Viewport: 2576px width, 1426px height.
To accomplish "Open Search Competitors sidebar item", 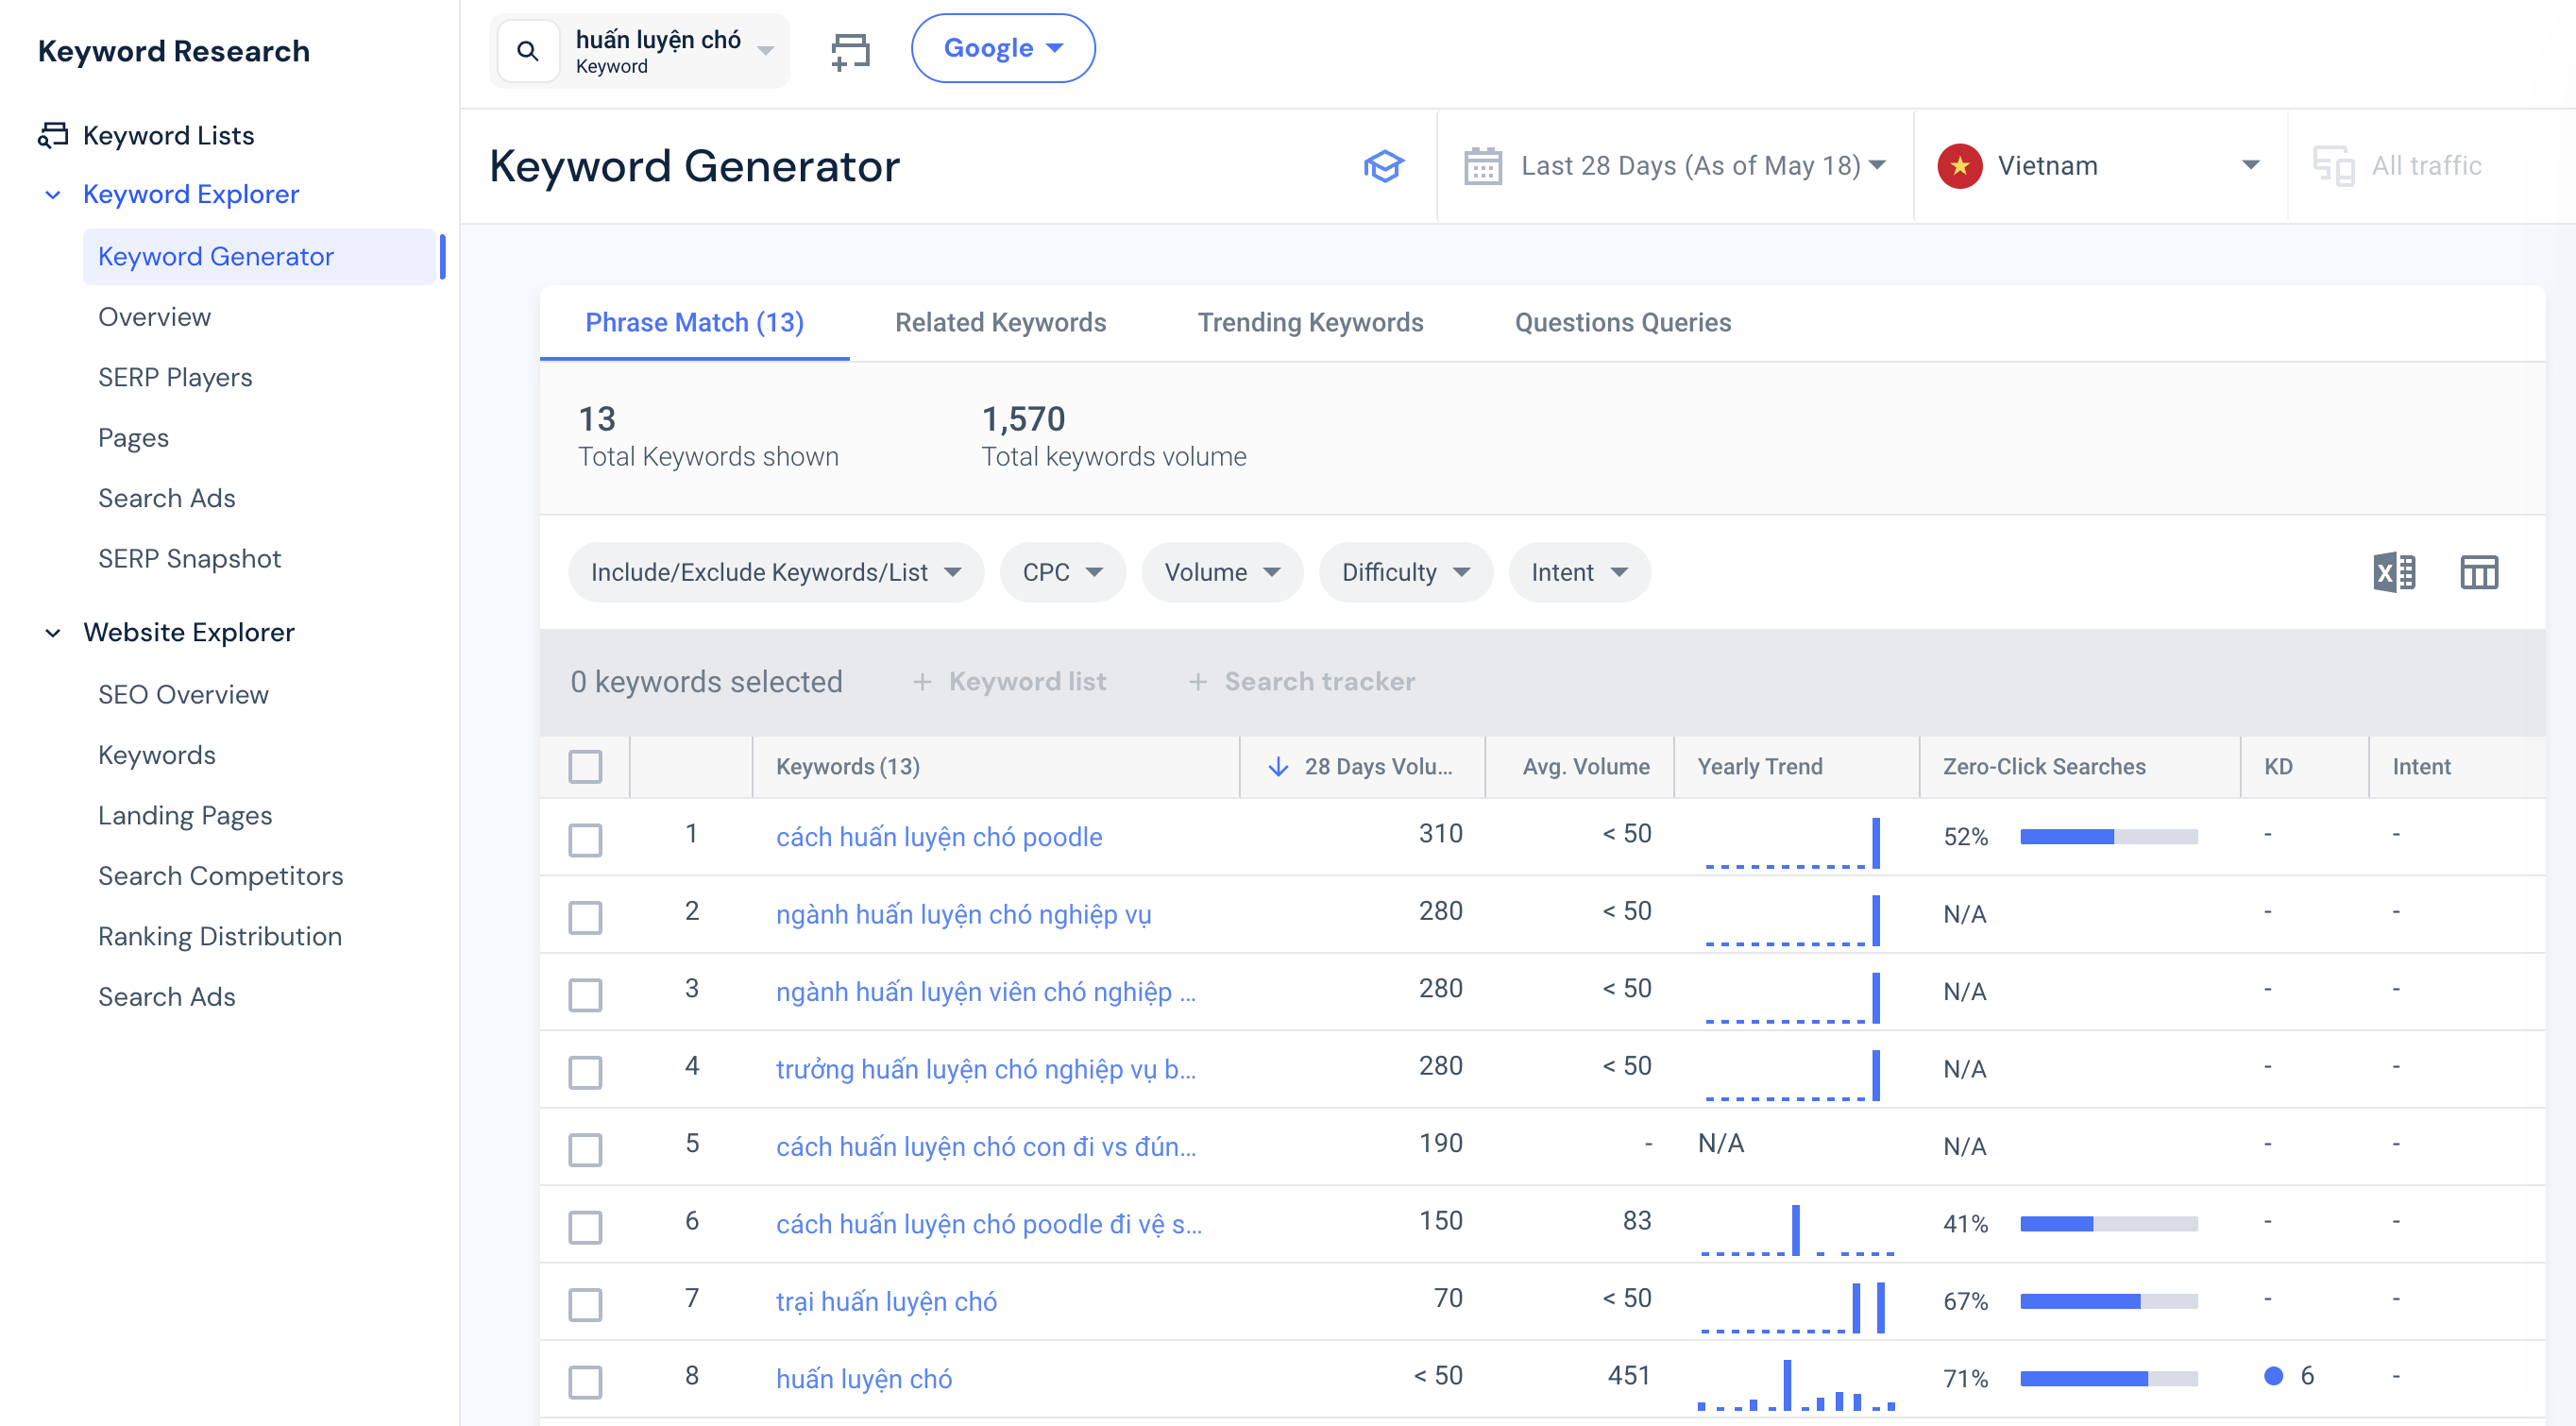I will 220,876.
